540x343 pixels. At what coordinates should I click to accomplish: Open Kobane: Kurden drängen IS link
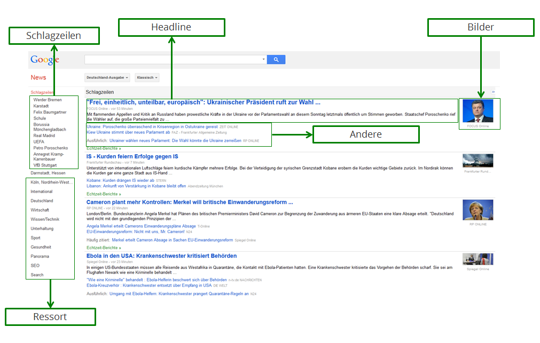121,181
